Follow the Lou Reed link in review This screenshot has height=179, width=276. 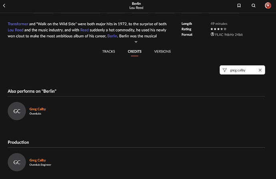pos(16,30)
